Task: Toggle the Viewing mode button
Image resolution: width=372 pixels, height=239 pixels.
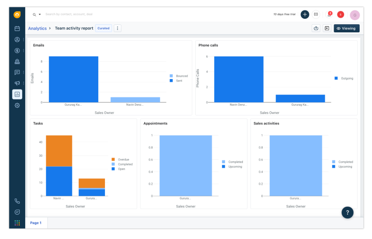Action: point(346,28)
